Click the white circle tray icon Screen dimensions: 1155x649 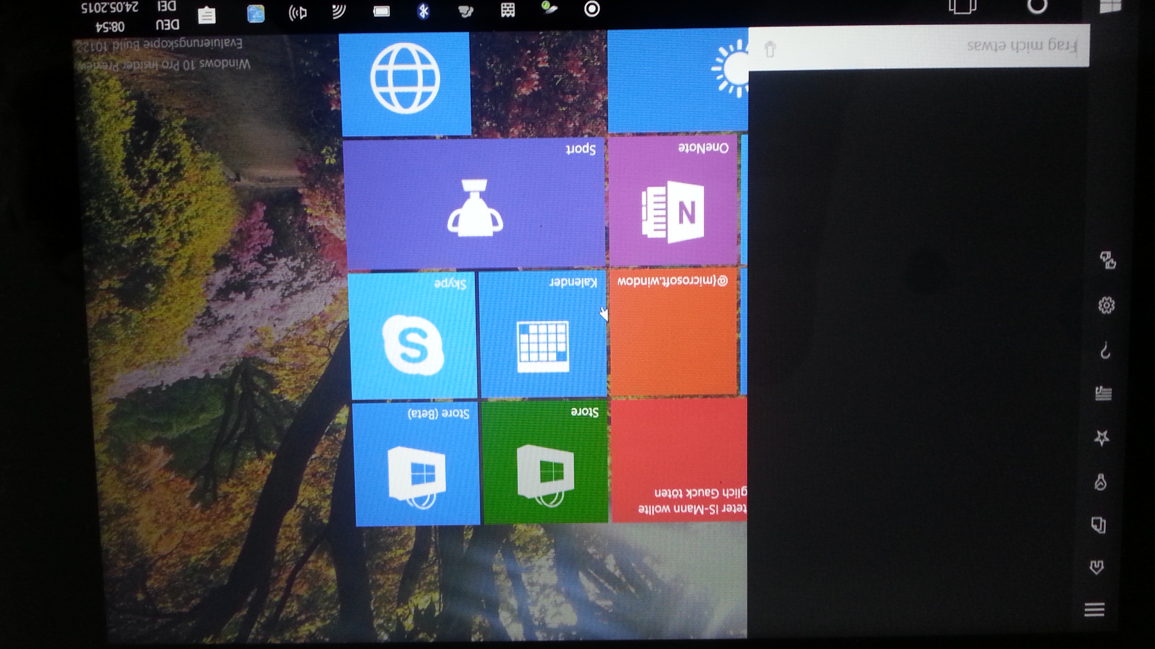coord(592,8)
